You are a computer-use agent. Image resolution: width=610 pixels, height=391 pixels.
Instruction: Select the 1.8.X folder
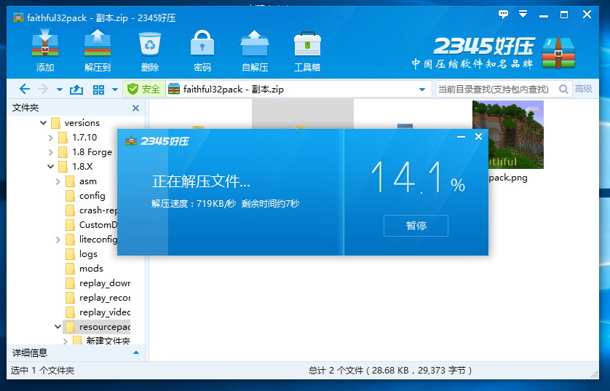pyautogui.click(x=76, y=167)
